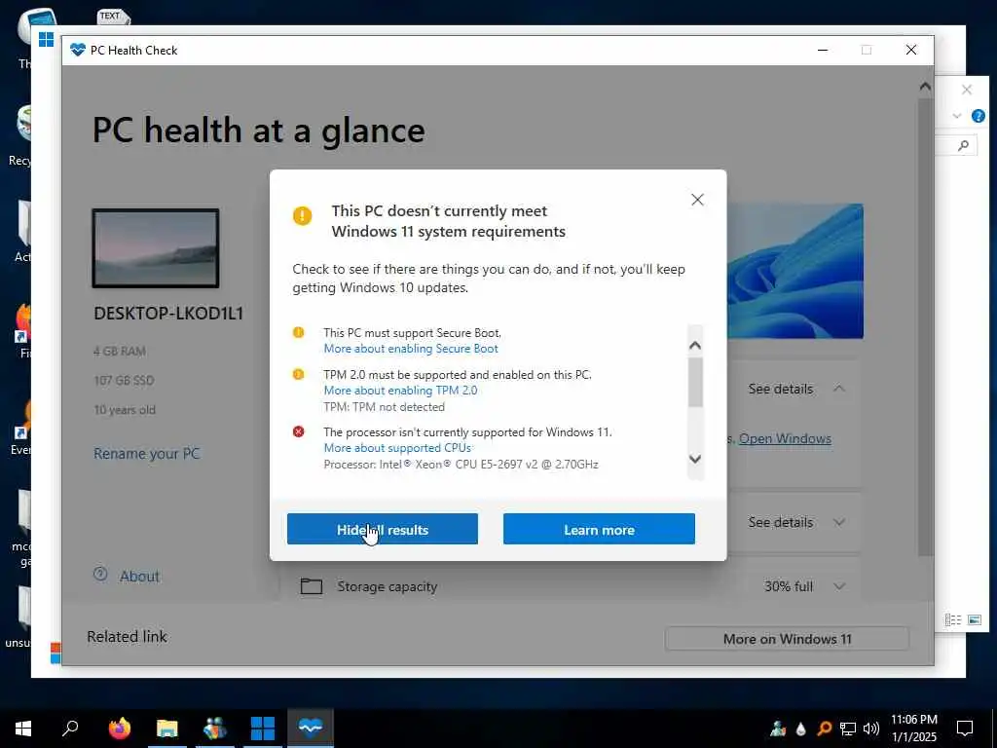
Task: Click the yellow warning icon beside dialog title
Action: [302, 215]
